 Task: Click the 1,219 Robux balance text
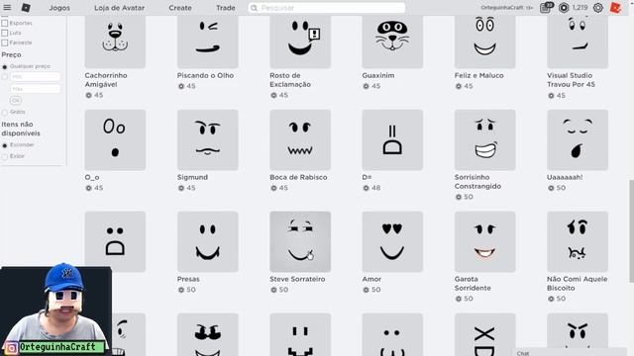[x=580, y=8]
